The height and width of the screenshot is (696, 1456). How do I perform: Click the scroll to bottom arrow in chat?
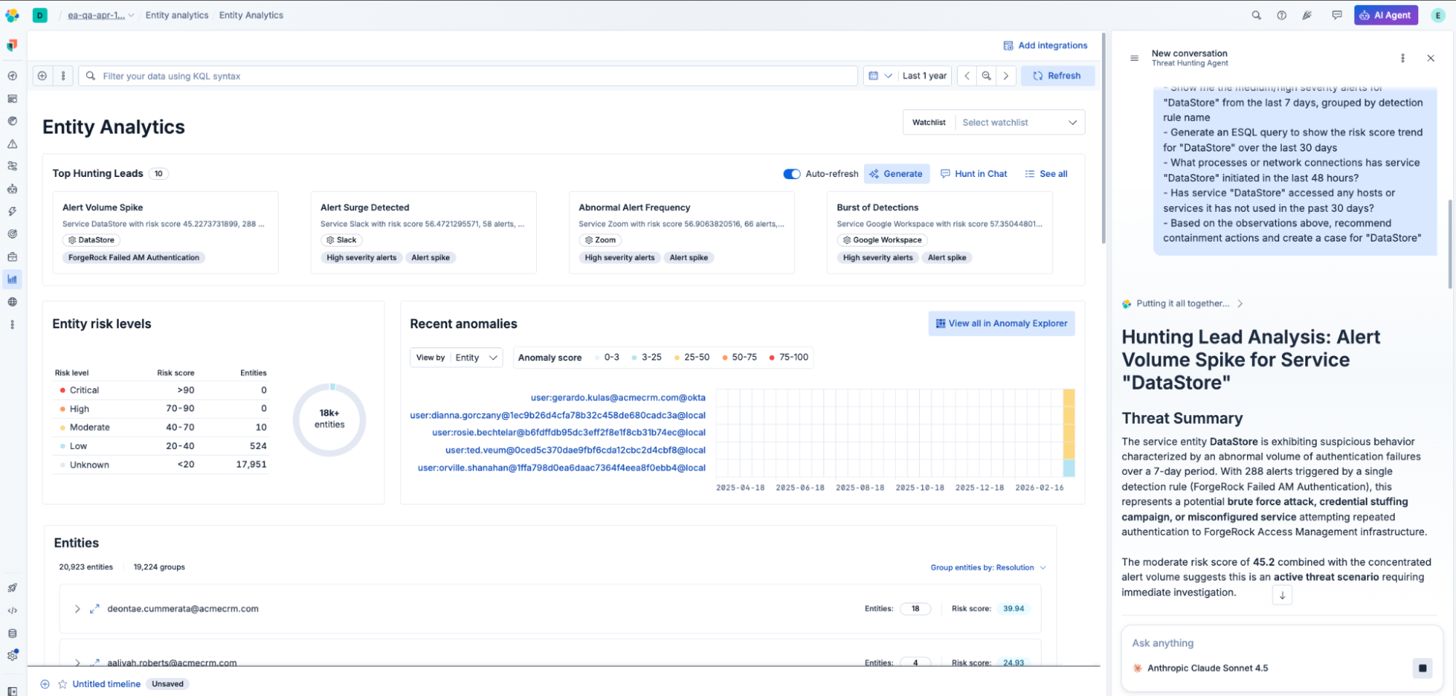(x=1282, y=596)
